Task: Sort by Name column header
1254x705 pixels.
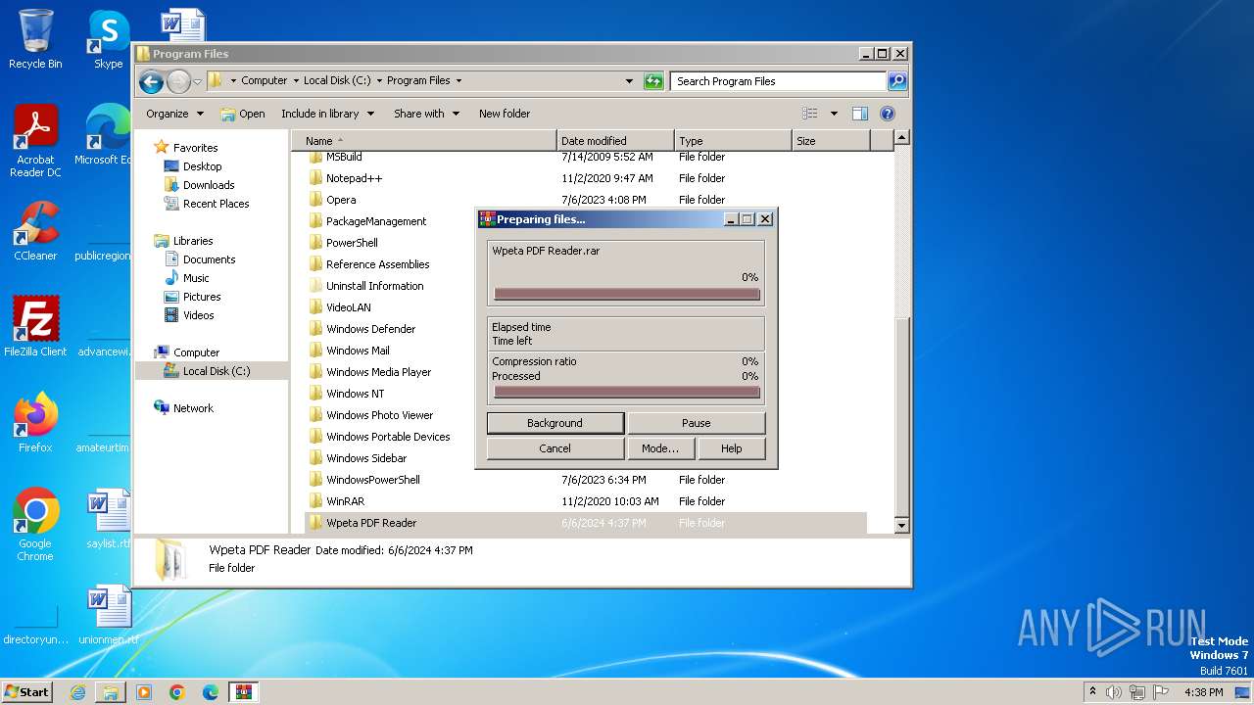Action: 424,141
